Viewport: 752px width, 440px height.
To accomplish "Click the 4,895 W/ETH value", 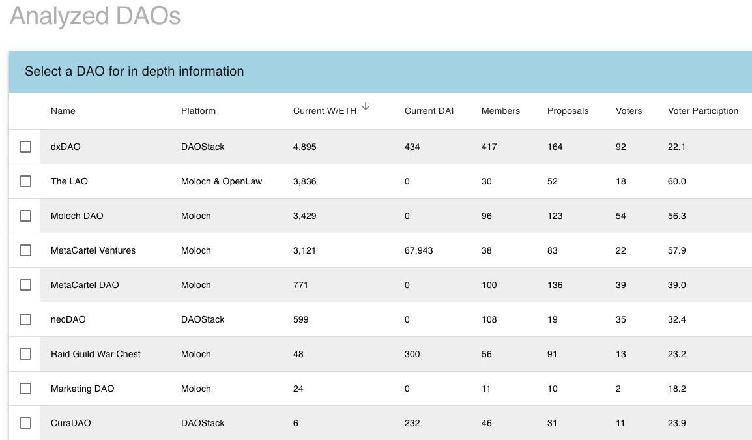I will (x=304, y=147).
